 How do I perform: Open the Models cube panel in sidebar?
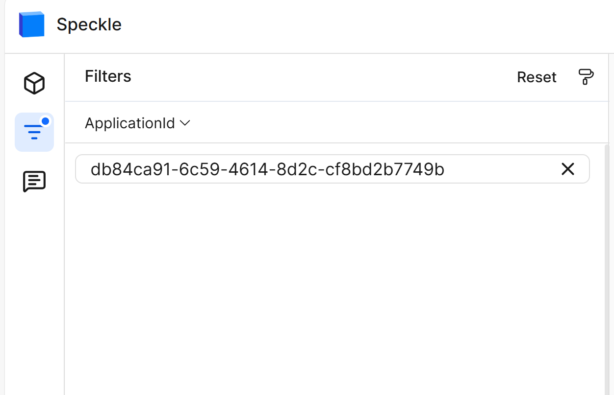[34, 83]
